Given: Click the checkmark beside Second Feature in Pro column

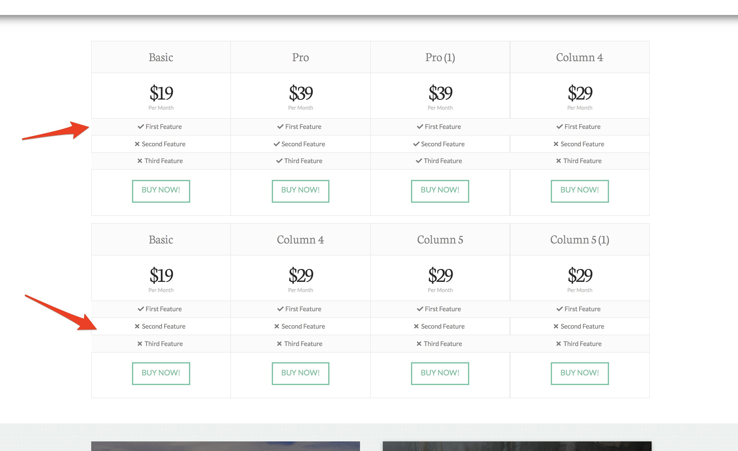Looking at the screenshot, I should point(277,144).
